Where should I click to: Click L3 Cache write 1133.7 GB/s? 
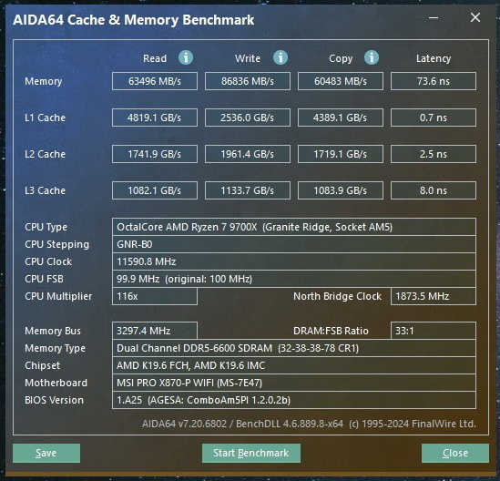[x=248, y=190]
